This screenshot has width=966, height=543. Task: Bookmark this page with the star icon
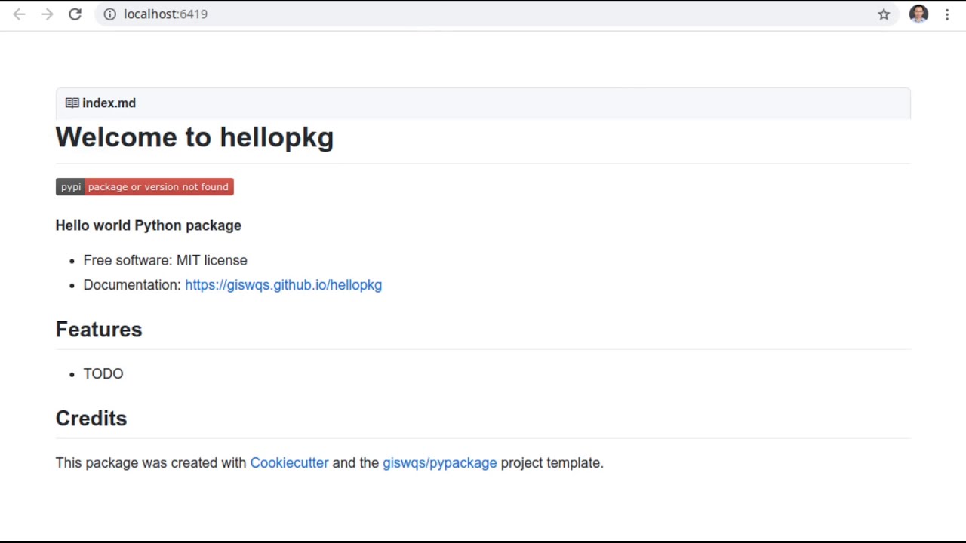[x=884, y=14]
